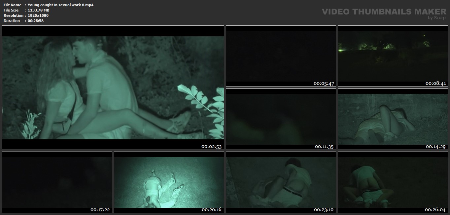Select the thumbnail stamped 00:26:04
Viewport: 450px width, 215px height.
(393, 182)
